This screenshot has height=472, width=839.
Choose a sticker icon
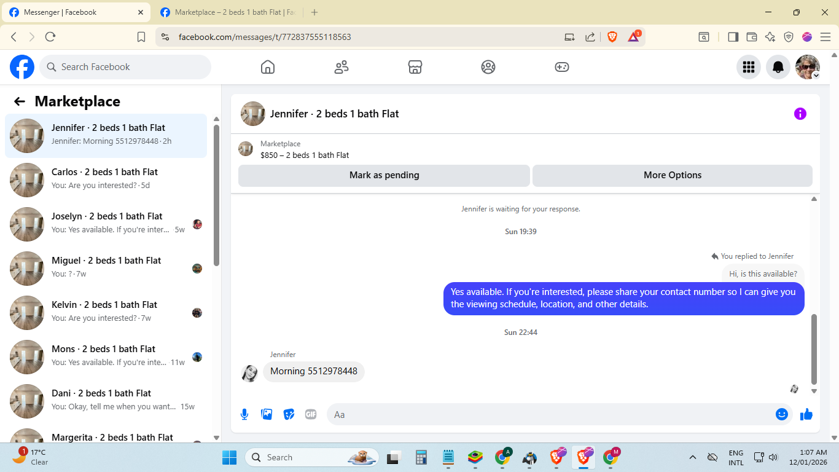tap(289, 414)
